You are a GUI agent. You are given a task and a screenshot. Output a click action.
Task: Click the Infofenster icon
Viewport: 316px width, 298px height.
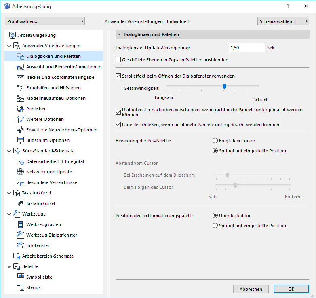(x=21, y=245)
